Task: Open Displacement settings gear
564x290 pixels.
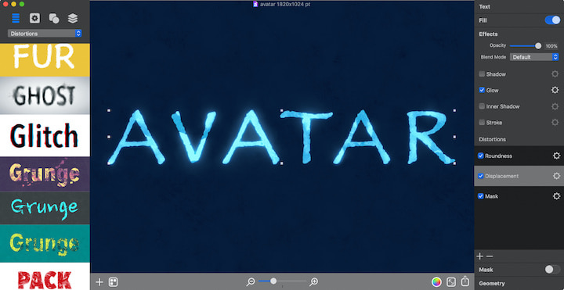Action: [556, 176]
